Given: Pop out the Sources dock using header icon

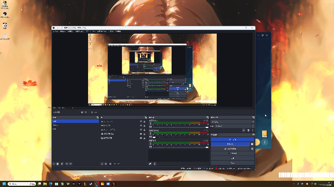Looking at the screenshot, I should click(x=146, y=118).
